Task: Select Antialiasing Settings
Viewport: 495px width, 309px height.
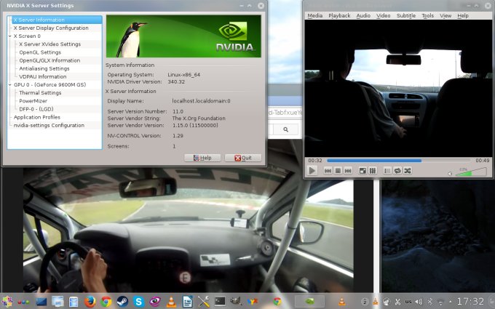Action: click(44, 68)
